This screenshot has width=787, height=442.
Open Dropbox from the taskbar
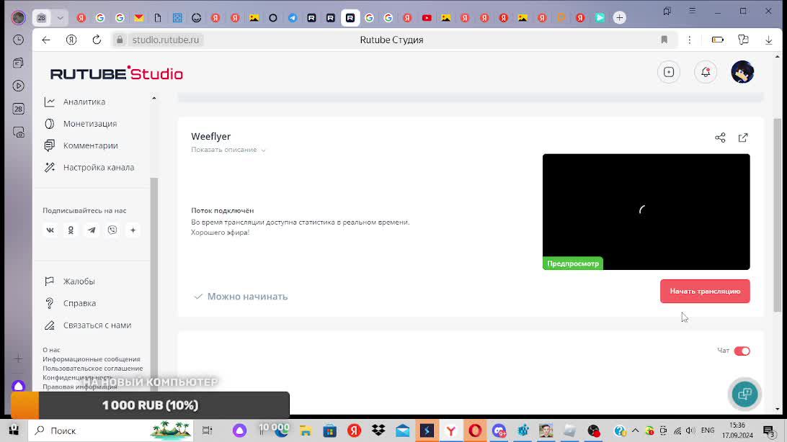pos(378,430)
